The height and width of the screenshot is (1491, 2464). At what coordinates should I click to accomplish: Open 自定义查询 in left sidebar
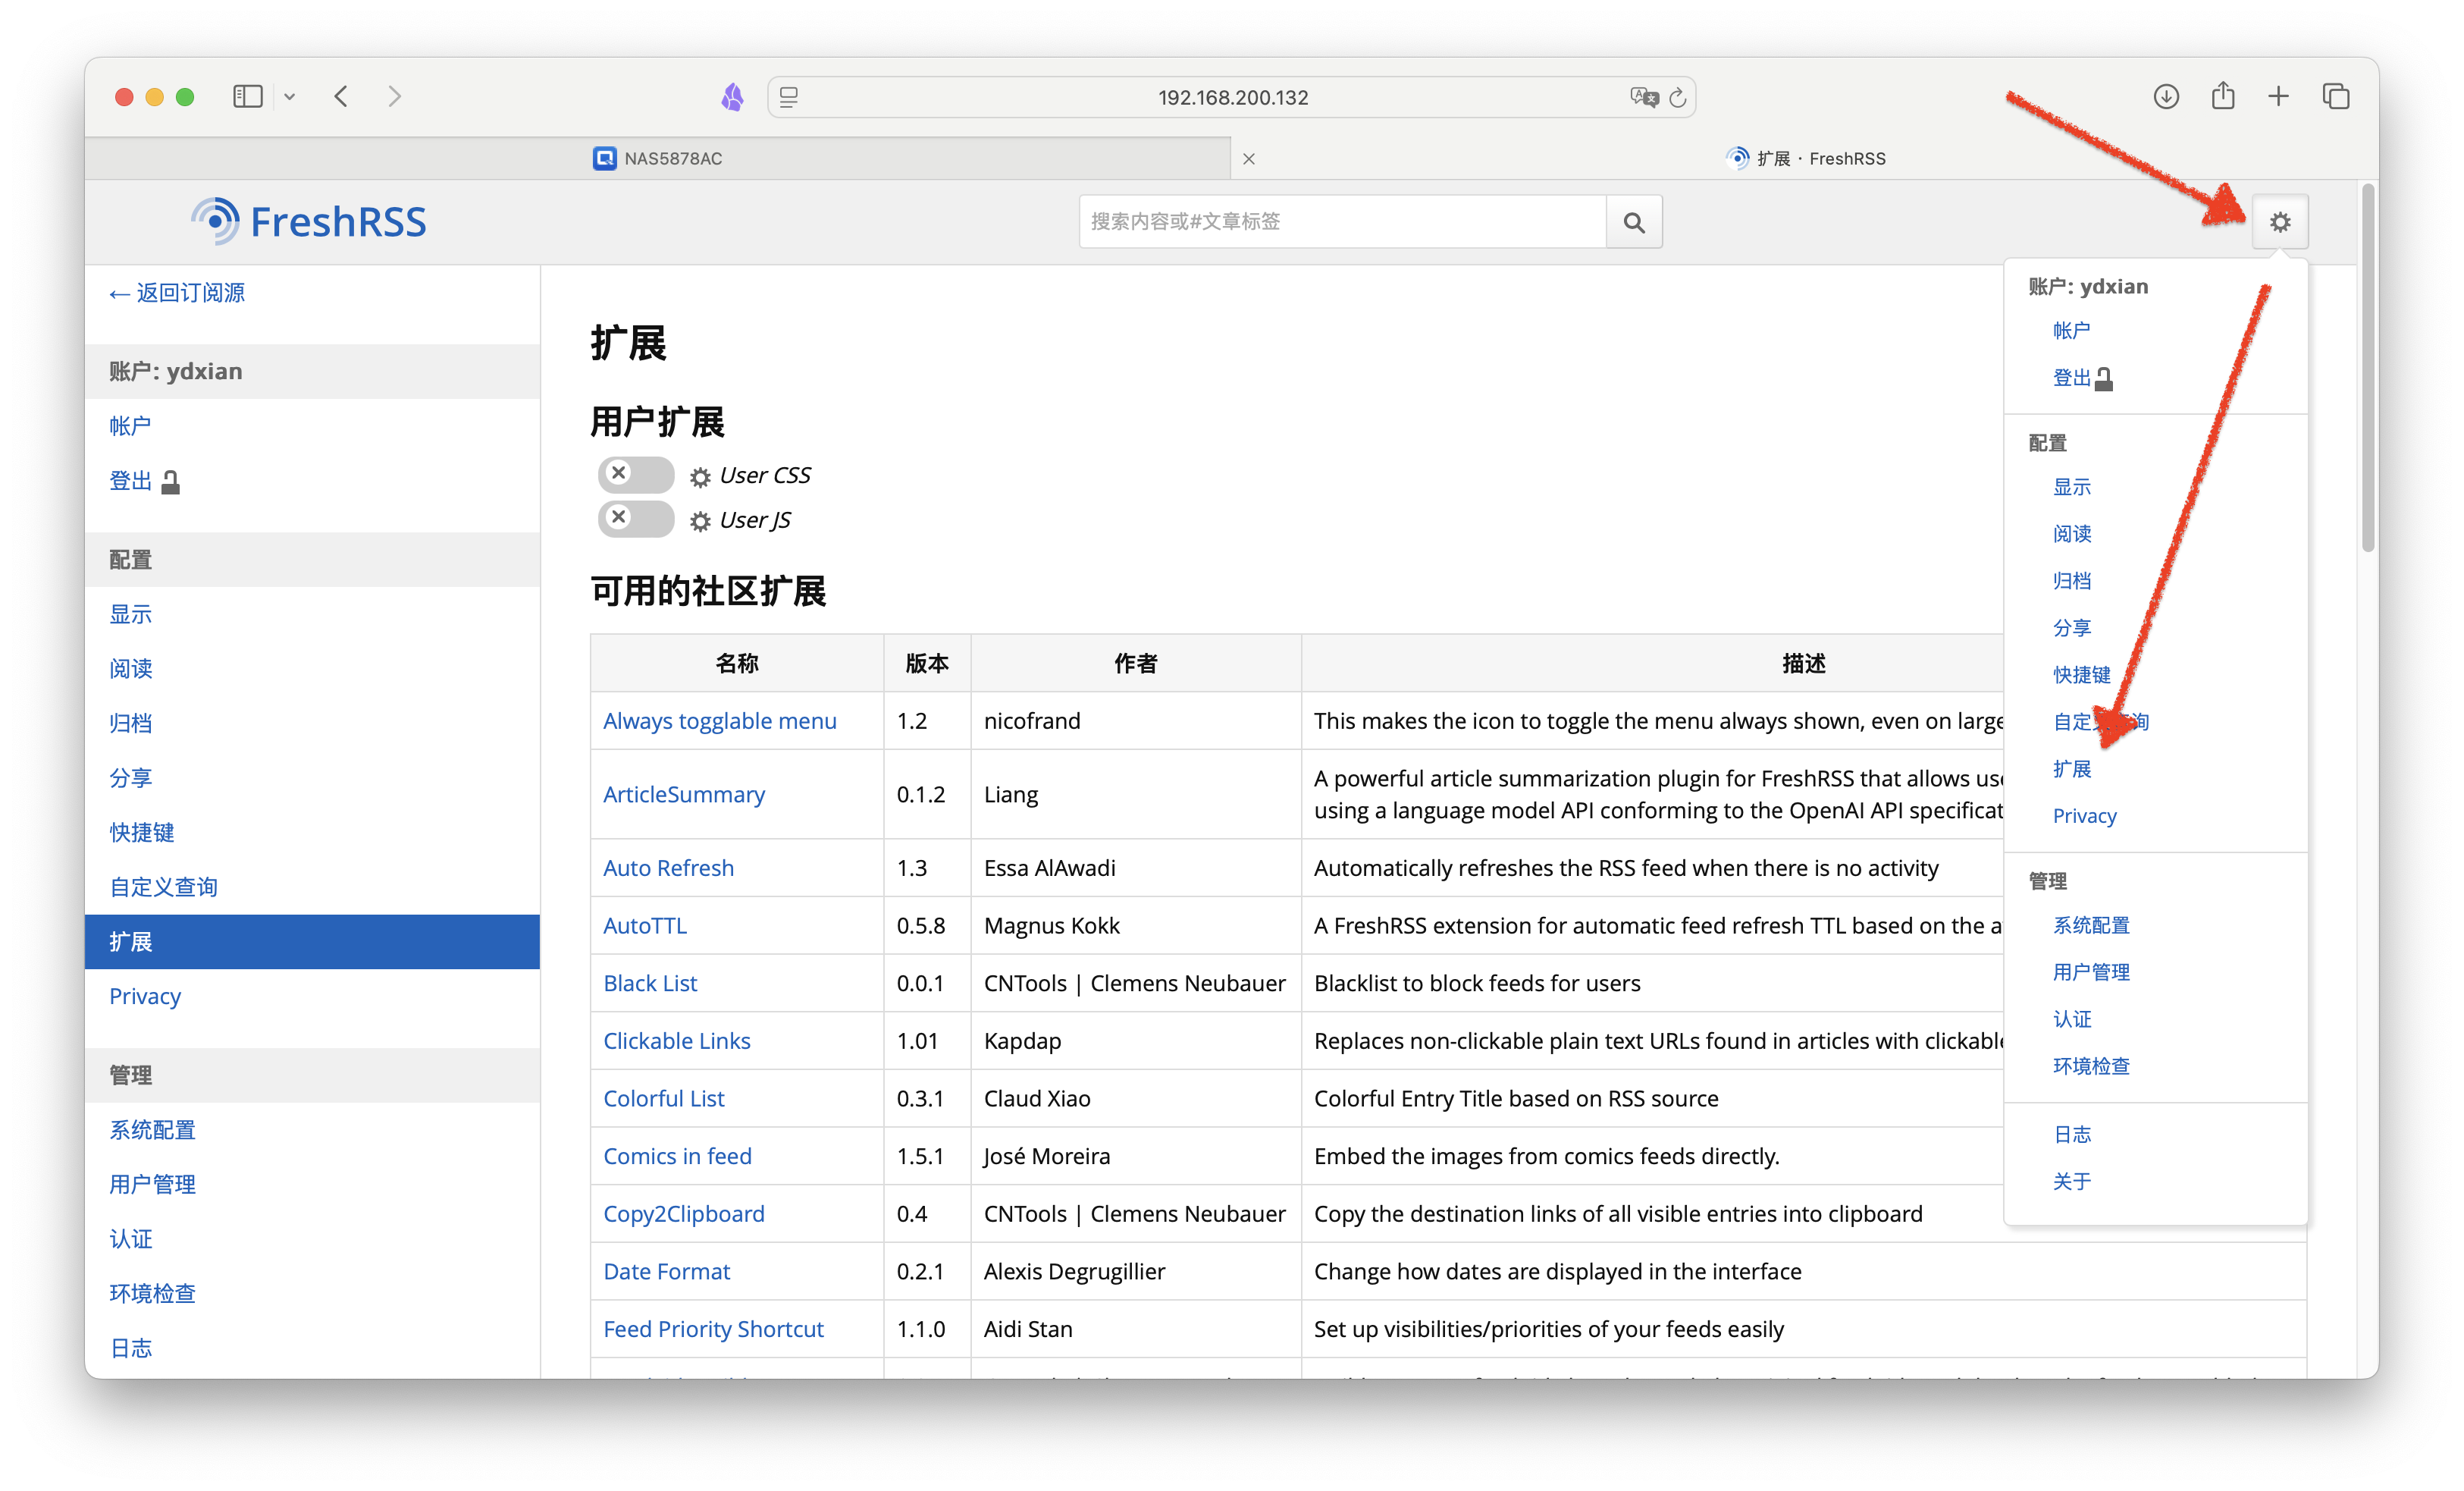point(163,887)
